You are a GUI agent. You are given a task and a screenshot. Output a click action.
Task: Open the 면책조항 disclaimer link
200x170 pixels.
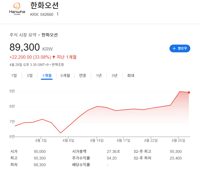tap(58, 65)
